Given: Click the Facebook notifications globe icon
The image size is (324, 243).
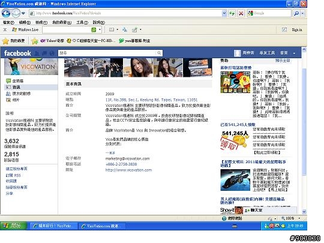Looking at the screenshot, I should (x=52, y=53).
